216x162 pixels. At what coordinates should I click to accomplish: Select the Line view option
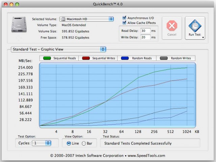69,143
